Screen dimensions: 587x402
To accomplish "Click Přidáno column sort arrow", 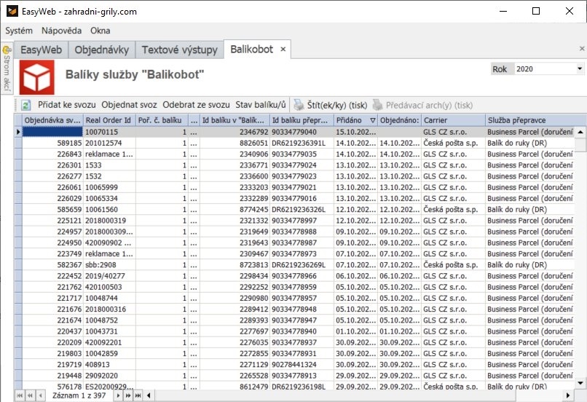I will pos(372,120).
